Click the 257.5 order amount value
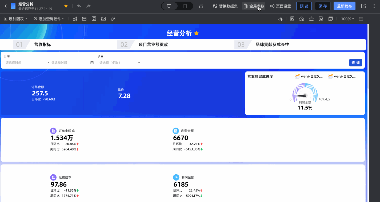 (40, 93)
